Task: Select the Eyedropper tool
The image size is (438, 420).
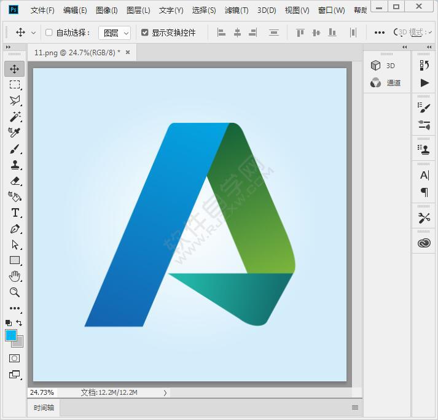Action: pyautogui.click(x=14, y=133)
